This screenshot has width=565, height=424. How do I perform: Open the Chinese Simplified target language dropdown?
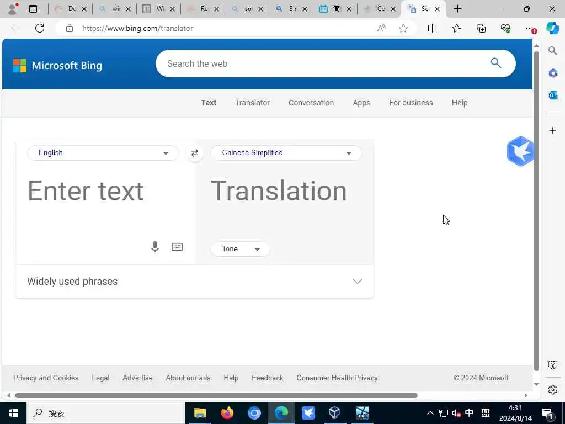click(x=286, y=153)
